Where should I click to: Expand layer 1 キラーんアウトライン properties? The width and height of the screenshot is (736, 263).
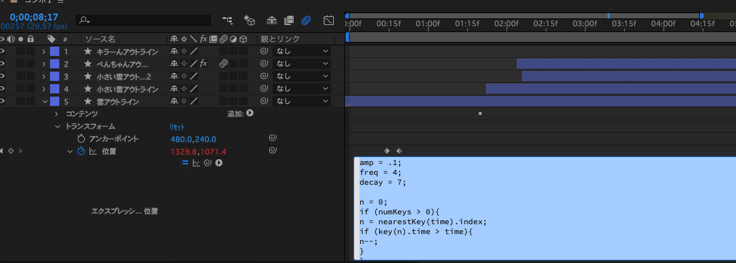(x=43, y=51)
